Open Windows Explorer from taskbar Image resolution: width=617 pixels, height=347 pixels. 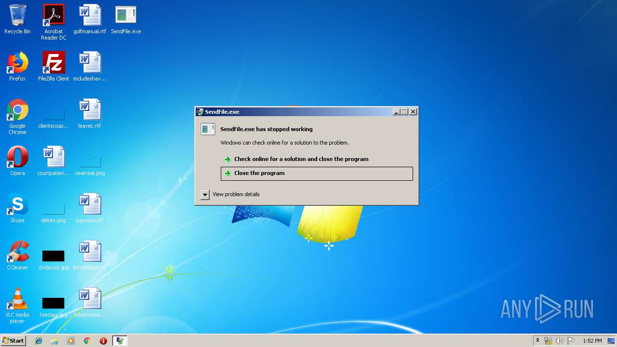click(54, 341)
